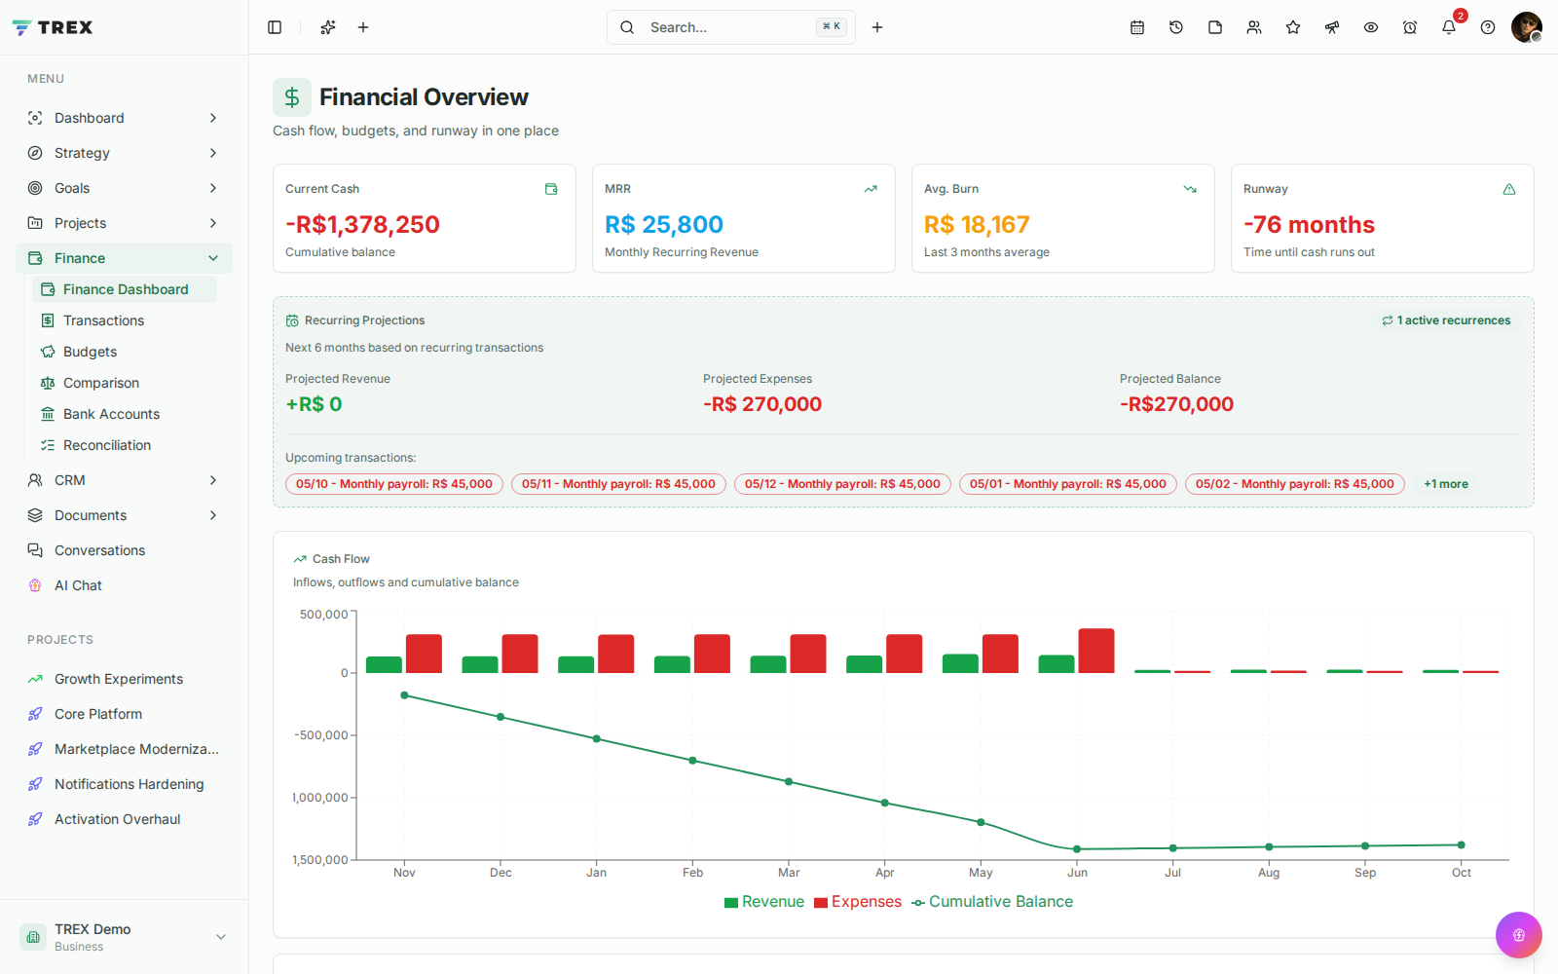
Task: Open Comparison submenu item
Action: [x=125, y=383]
